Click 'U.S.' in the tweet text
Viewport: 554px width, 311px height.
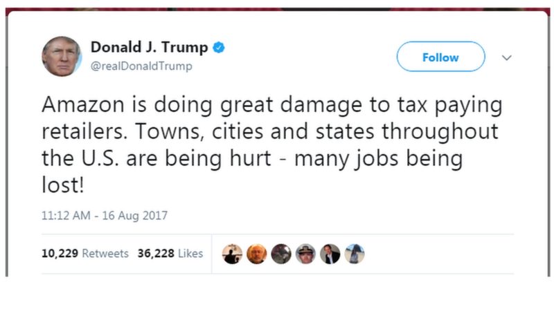click(100, 158)
